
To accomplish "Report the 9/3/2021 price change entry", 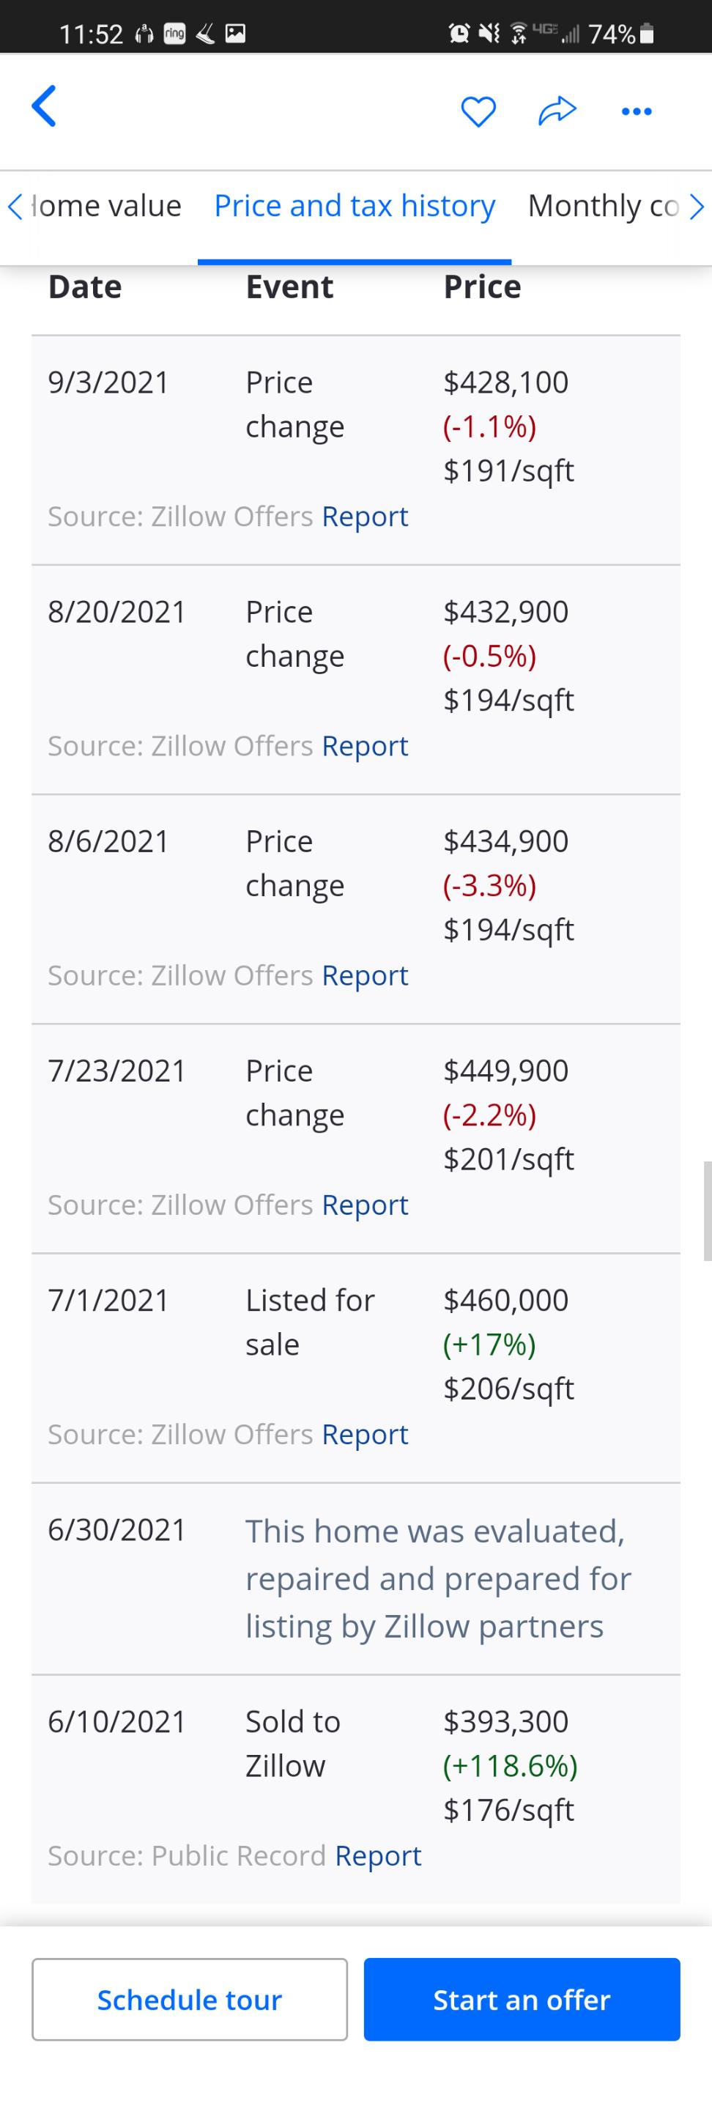I will point(365,516).
